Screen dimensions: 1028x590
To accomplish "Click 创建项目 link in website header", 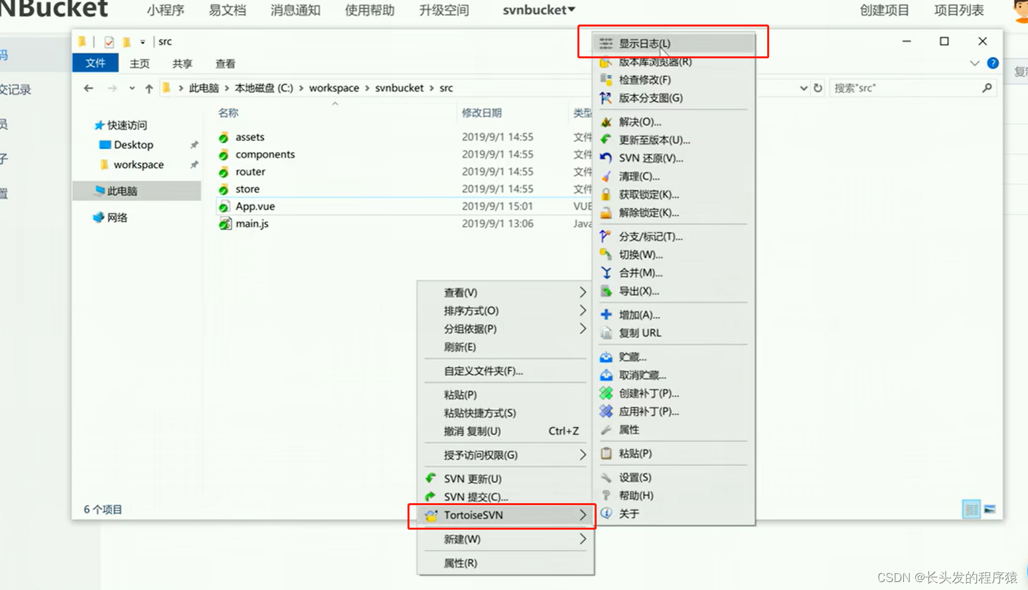I will 885,10.
